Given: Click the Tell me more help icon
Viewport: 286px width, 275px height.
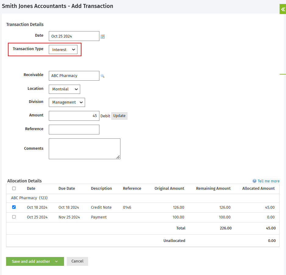Looking at the screenshot, I should (x=255, y=181).
